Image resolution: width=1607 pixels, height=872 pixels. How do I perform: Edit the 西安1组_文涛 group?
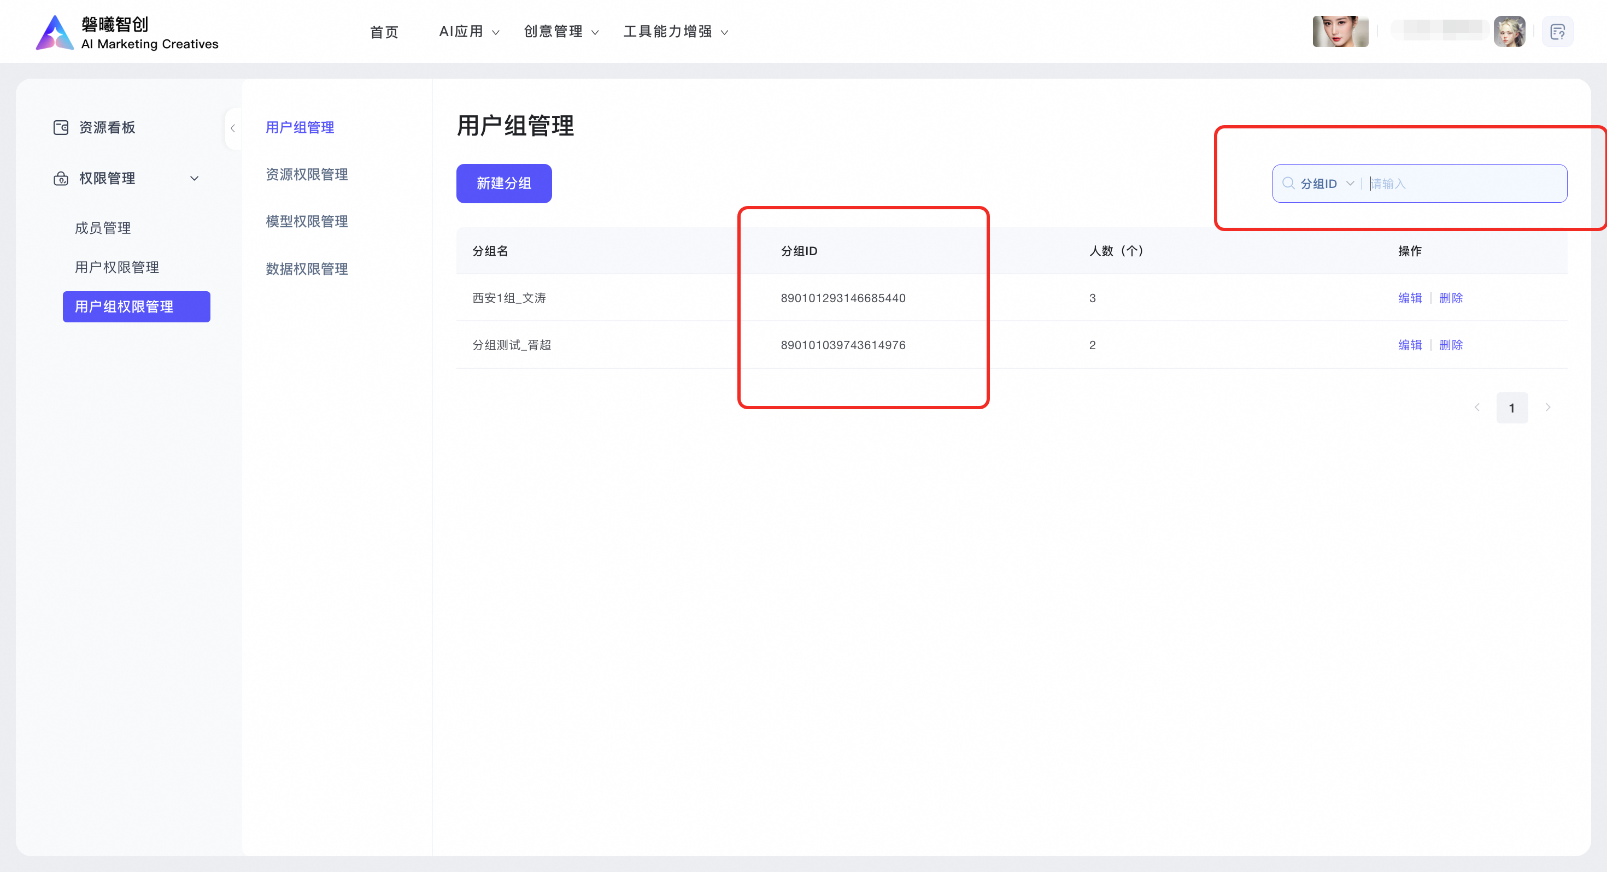1410,298
